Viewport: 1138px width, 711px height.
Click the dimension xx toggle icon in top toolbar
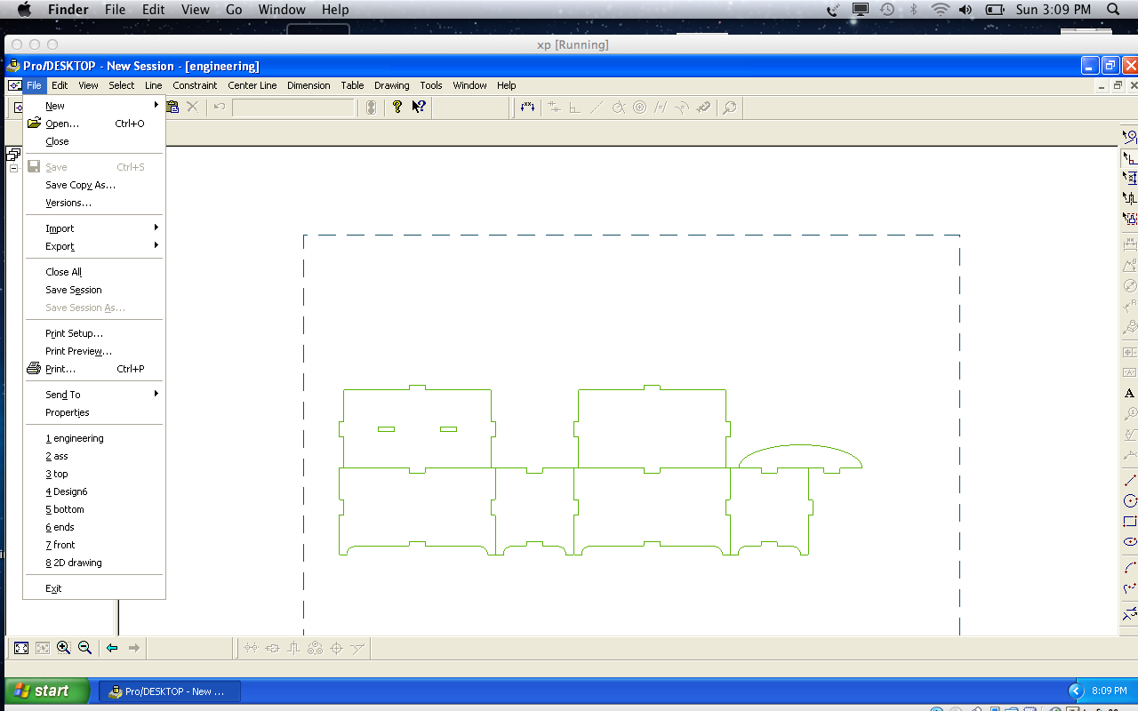click(x=527, y=107)
